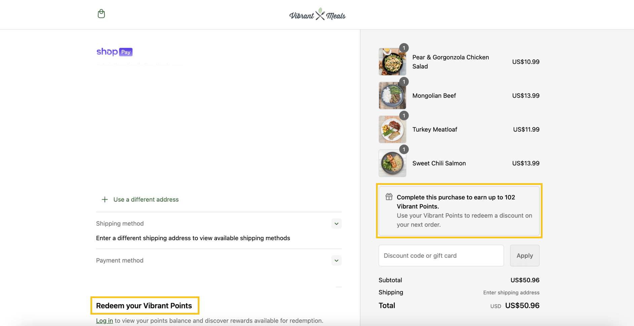Open the Log in link to view points balance
Viewport: 634px width, 326px height.
(x=104, y=320)
